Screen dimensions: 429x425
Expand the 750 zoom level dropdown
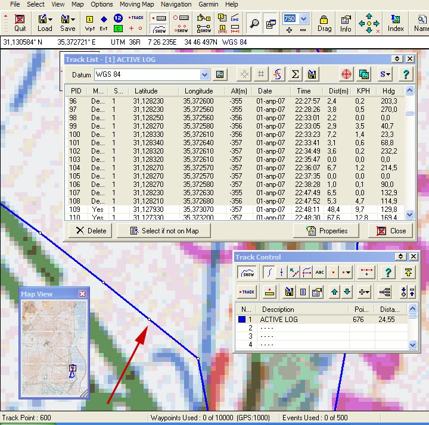click(x=303, y=19)
